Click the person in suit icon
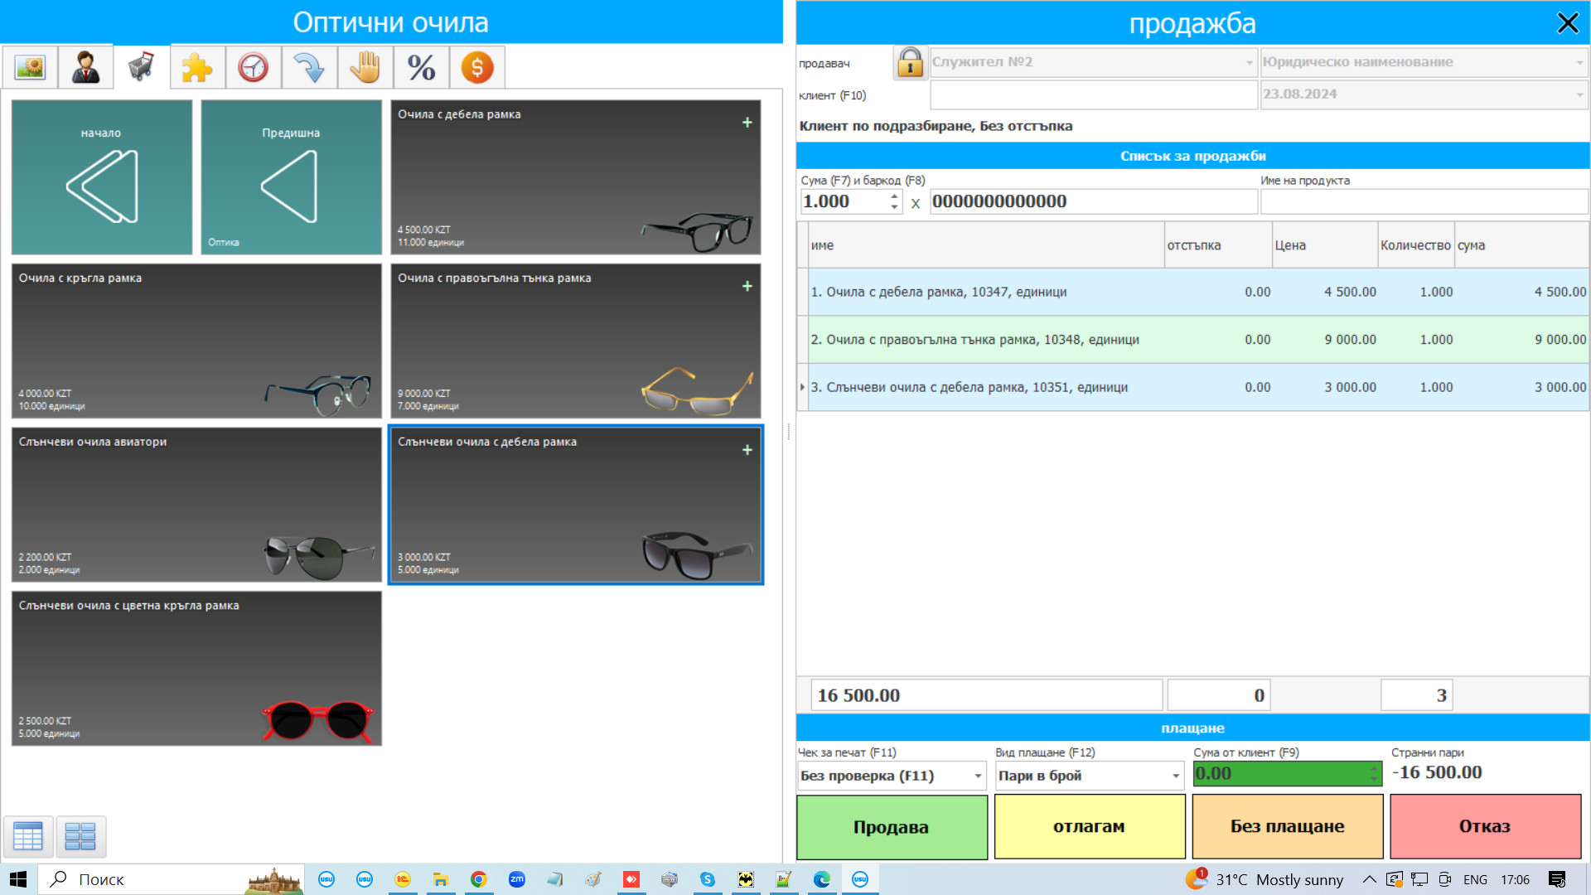This screenshot has width=1591, height=895. tap(85, 67)
